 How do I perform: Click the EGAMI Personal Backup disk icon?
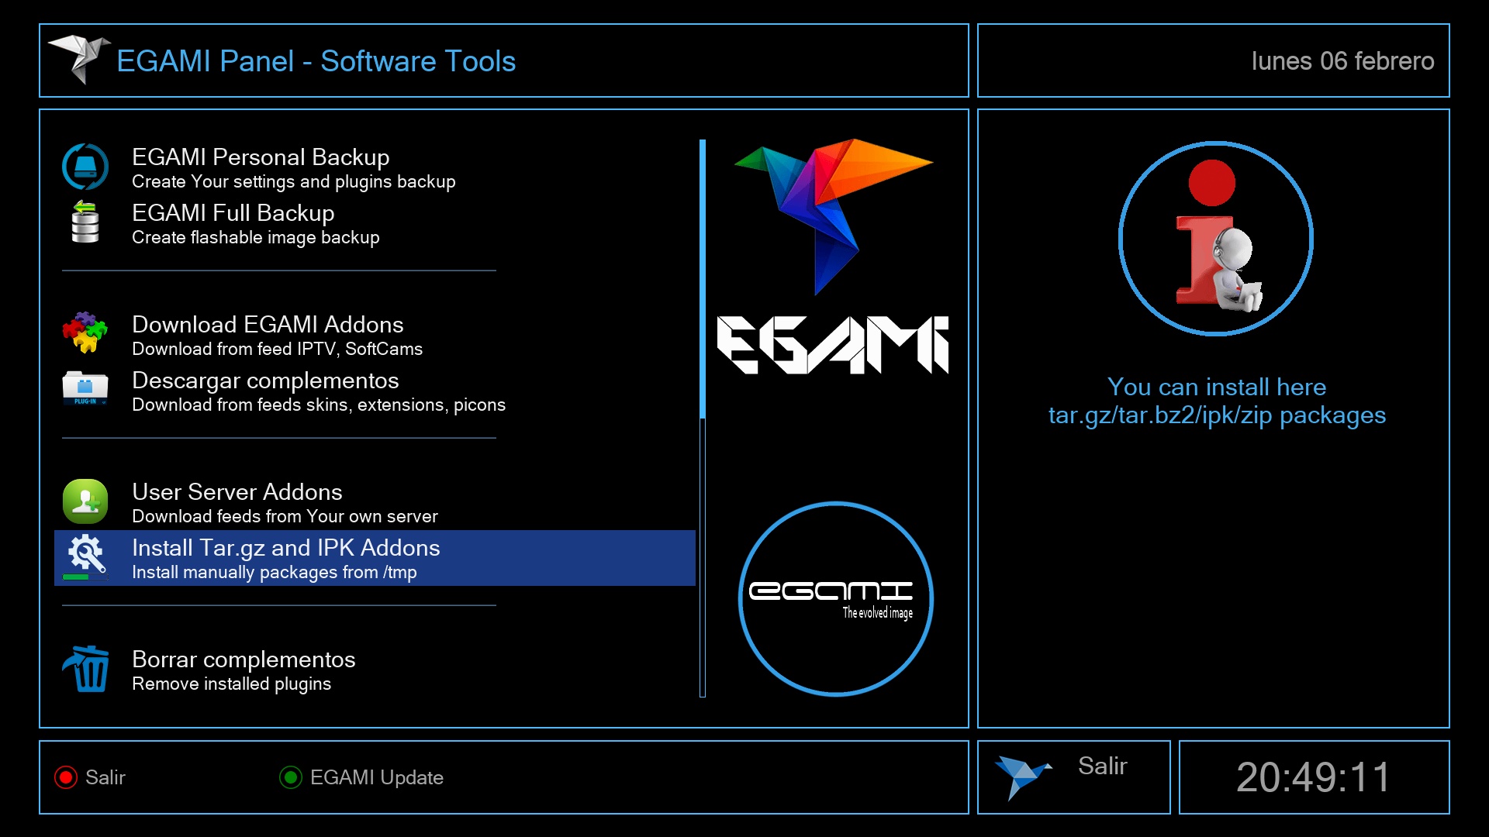(85, 167)
